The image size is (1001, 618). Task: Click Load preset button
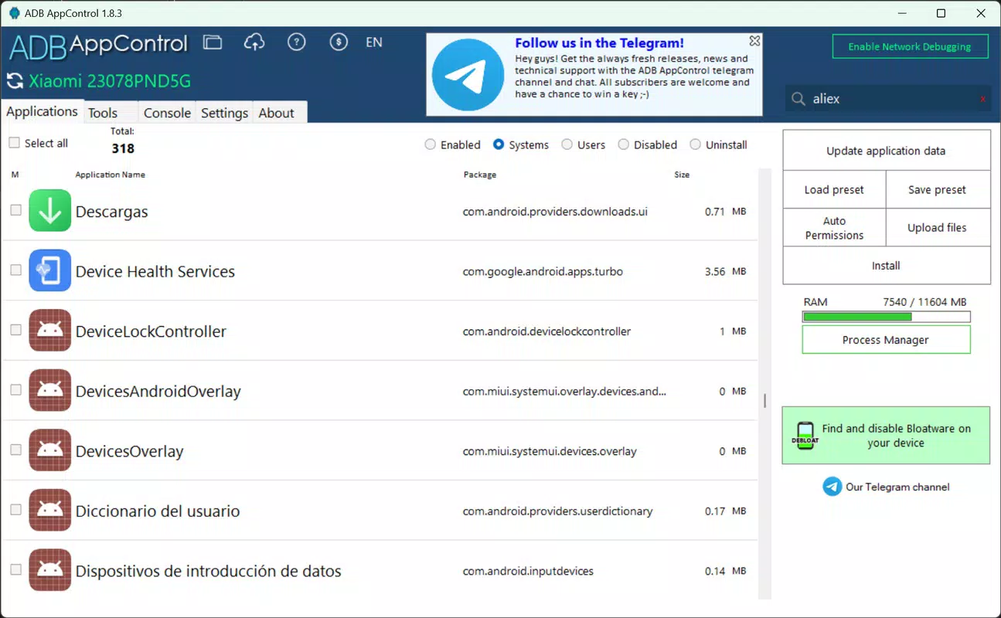834,189
